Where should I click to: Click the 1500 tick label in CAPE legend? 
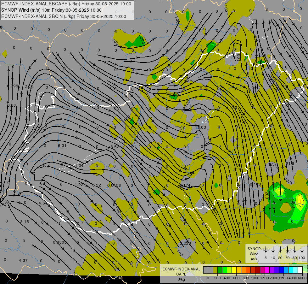[x=265, y=278]
